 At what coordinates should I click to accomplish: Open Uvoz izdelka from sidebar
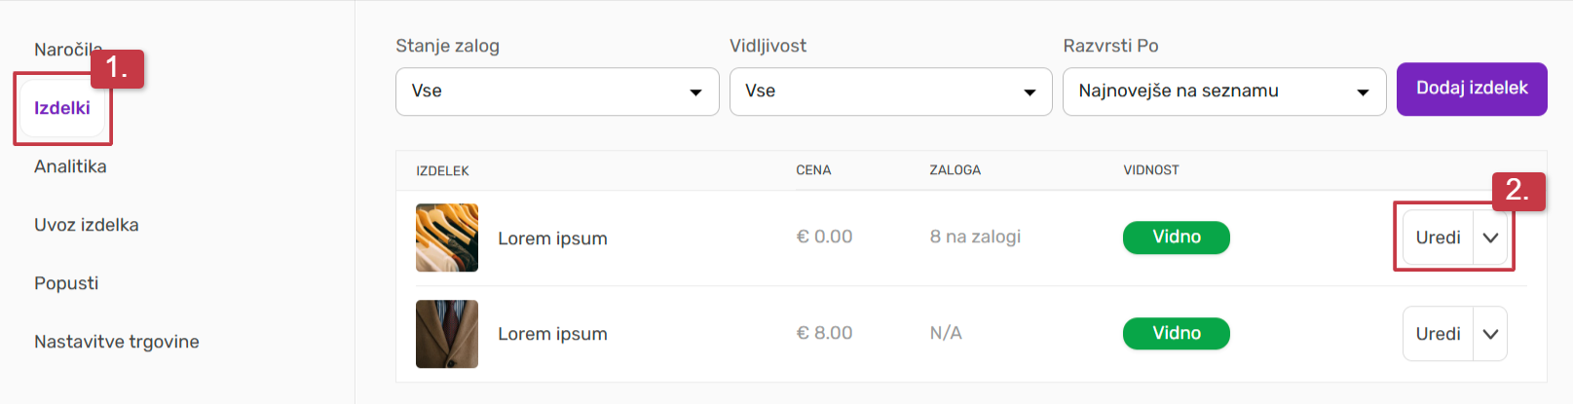coord(86,225)
